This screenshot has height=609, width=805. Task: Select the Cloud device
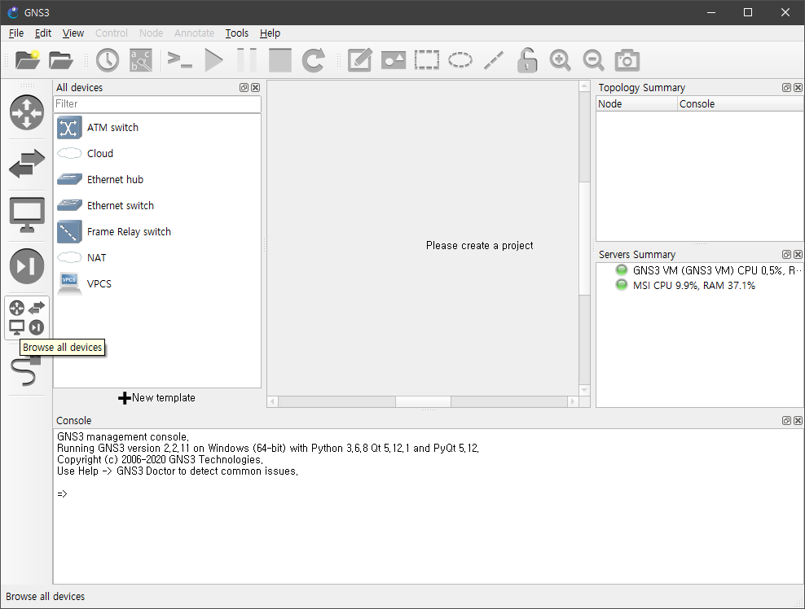click(157, 153)
